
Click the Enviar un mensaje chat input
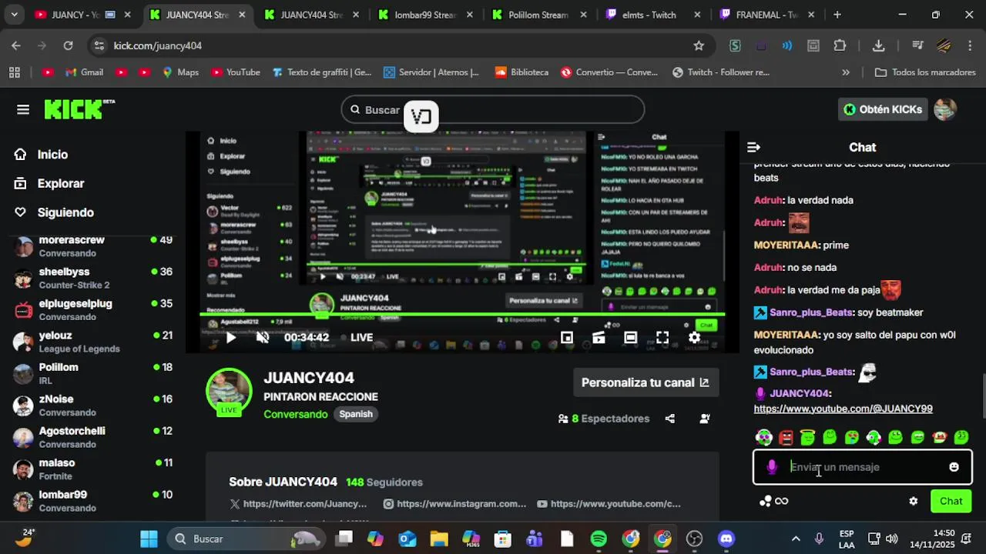click(x=863, y=467)
